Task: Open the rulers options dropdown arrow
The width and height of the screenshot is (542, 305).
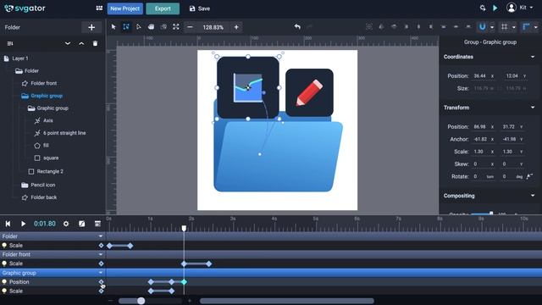Action: [x=536, y=27]
